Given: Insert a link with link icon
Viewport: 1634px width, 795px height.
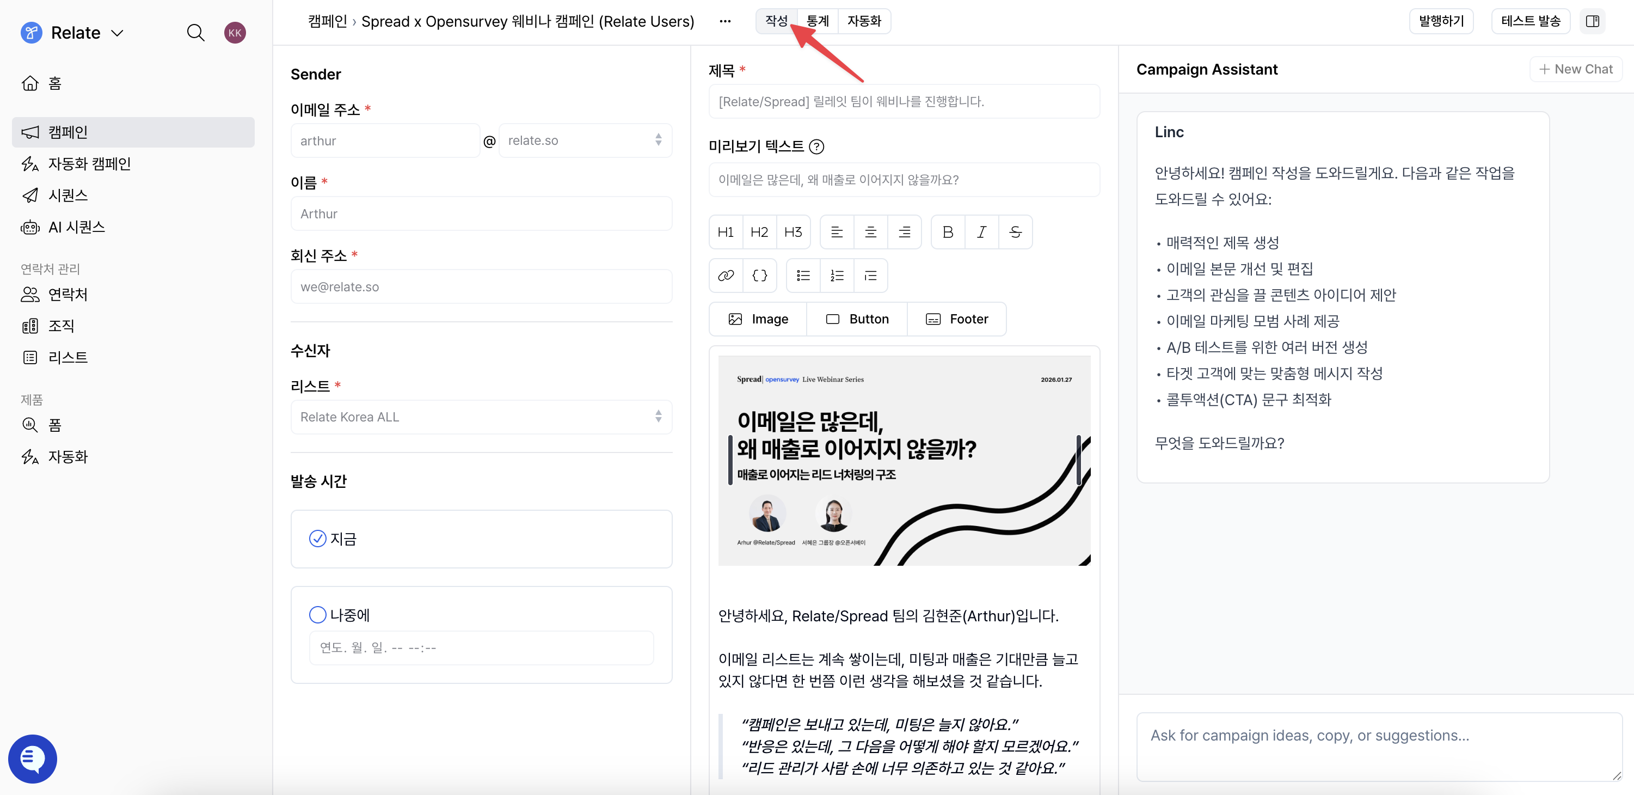Looking at the screenshot, I should point(726,276).
